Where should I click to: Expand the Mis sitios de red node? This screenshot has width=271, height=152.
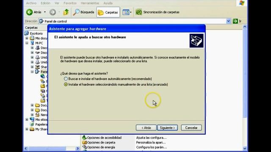(x=27, y=119)
